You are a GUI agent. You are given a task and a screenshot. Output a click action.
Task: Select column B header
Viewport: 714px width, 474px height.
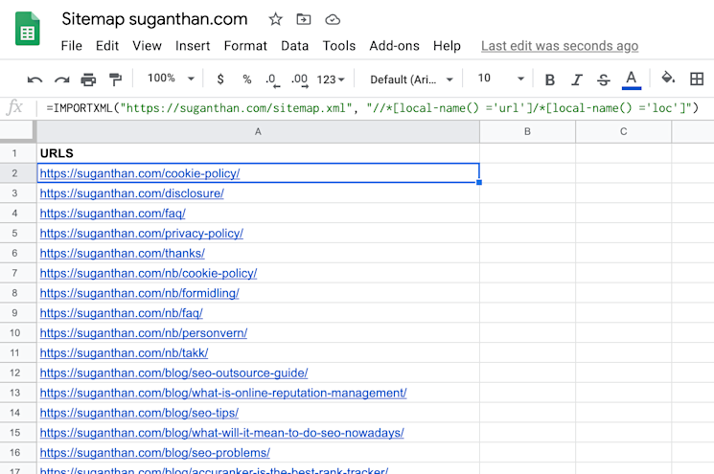pos(527,132)
